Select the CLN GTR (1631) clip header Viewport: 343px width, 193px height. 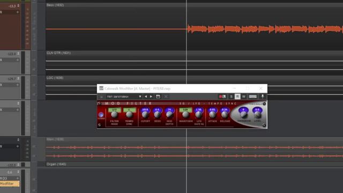coord(58,53)
